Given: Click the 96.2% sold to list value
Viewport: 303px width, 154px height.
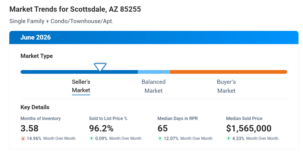Looking at the screenshot, I should point(101,128).
